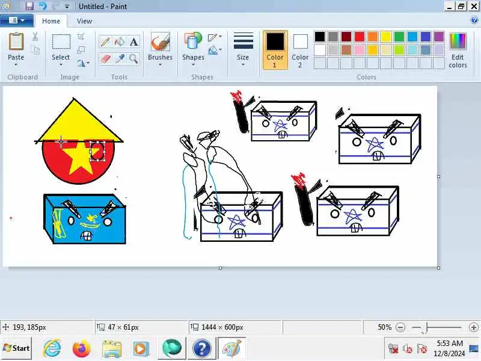Click the Paste clipboard icon
The height and width of the screenshot is (361, 481).
click(x=16, y=42)
